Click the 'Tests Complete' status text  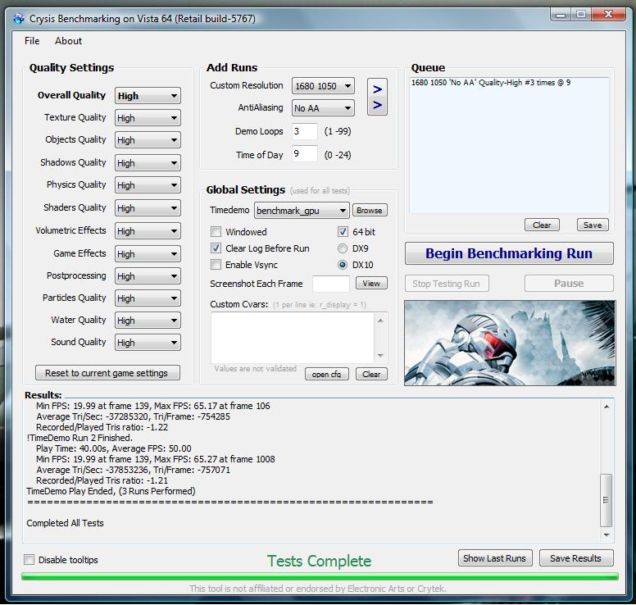(x=319, y=561)
